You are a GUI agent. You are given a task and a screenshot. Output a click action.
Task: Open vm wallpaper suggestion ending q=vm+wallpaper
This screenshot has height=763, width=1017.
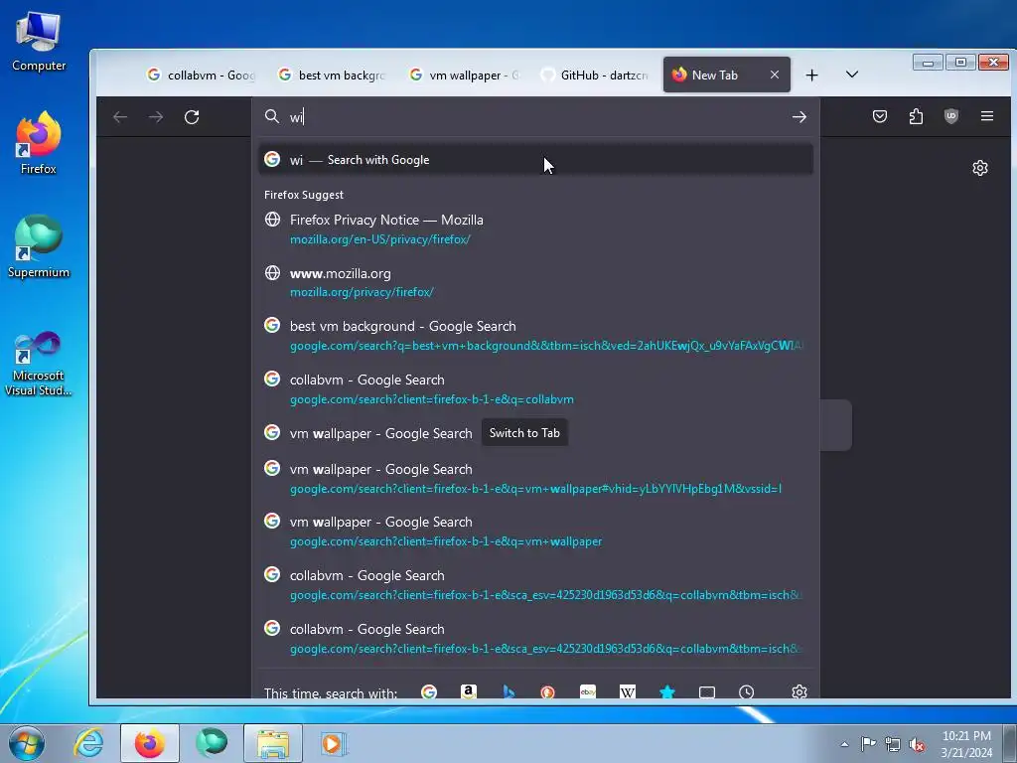(x=535, y=531)
